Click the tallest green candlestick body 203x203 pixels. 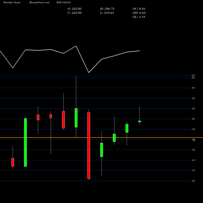pyautogui.click(x=26, y=143)
